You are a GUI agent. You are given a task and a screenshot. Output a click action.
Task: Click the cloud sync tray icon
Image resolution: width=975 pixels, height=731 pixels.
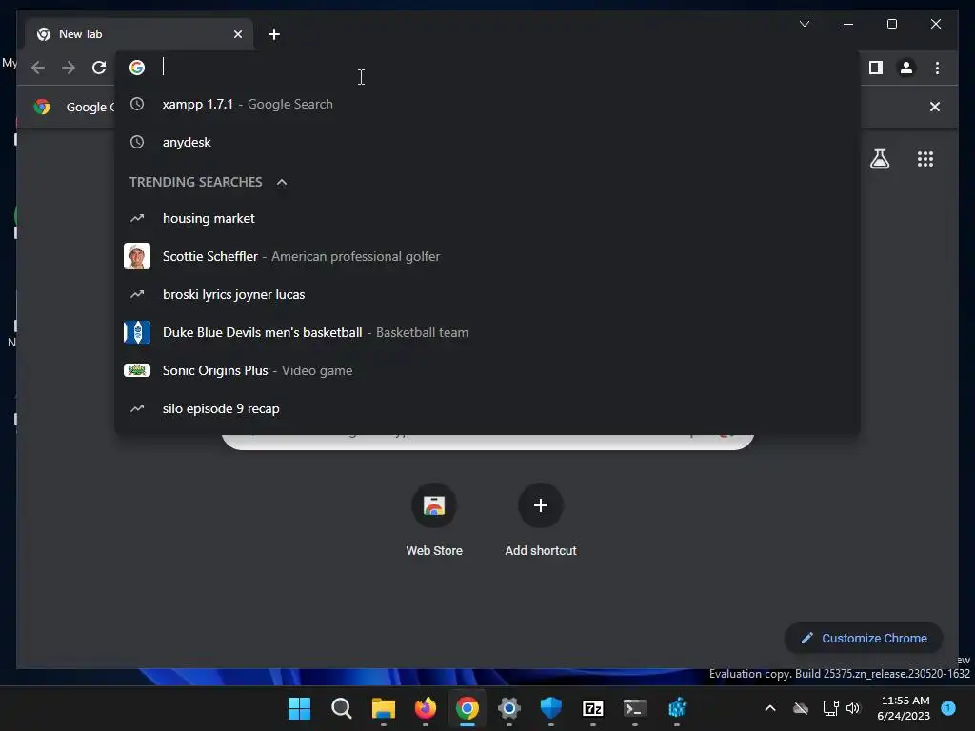tap(801, 708)
